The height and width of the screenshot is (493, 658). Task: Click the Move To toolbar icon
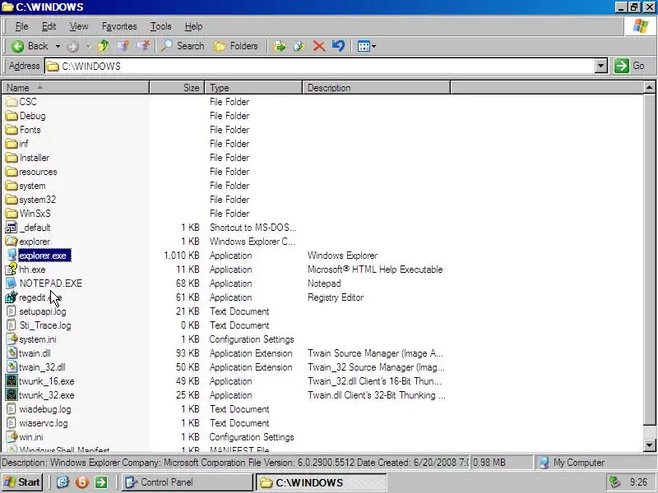280,46
